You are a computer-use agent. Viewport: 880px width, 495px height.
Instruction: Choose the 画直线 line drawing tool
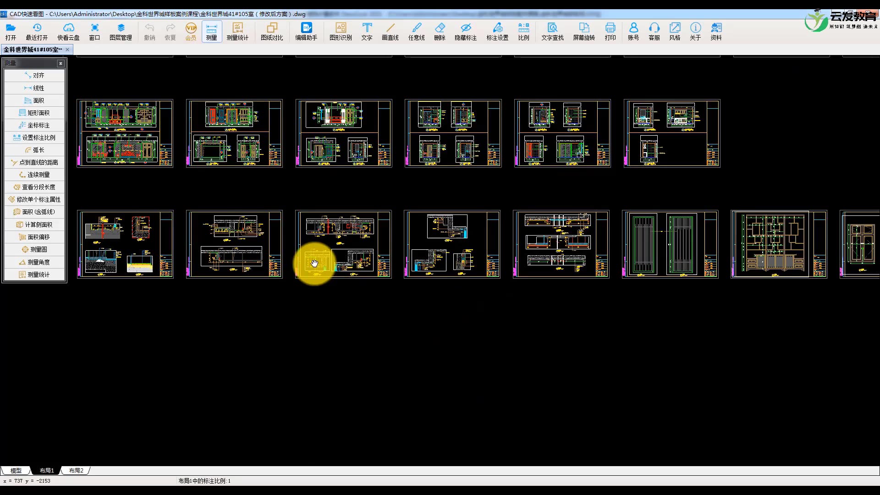[390, 31]
